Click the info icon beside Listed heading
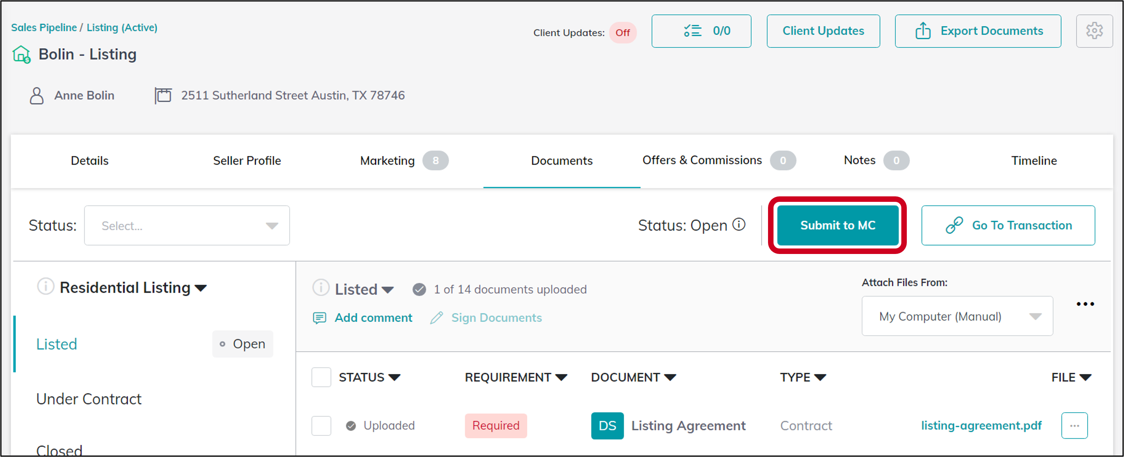 point(321,288)
